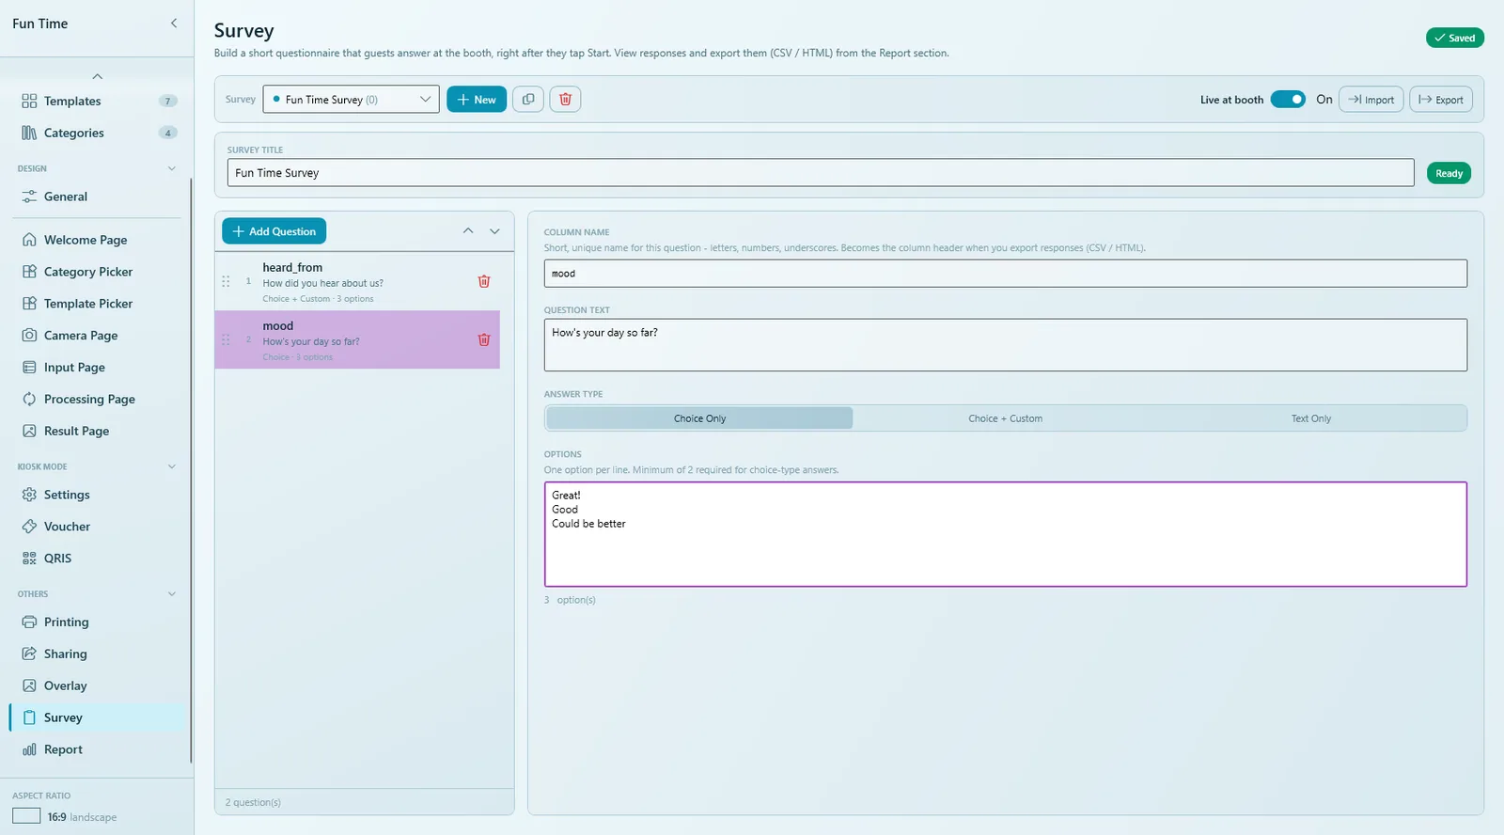The image size is (1504, 835).
Task: Click the Result Page image icon
Action: click(29, 431)
